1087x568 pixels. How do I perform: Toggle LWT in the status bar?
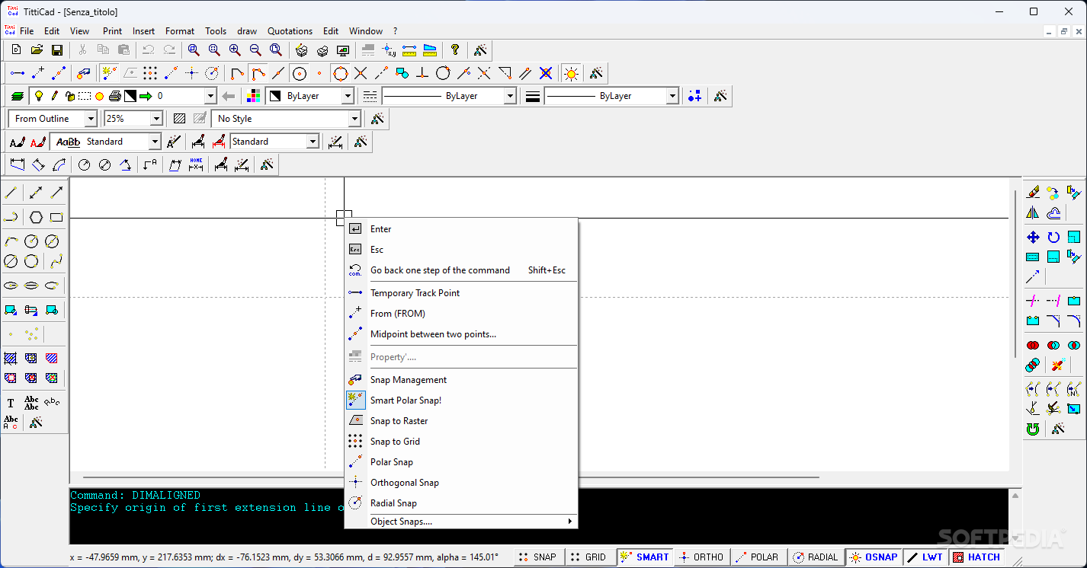point(925,557)
